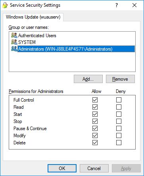Uncheck Allow for Full Control
Screen dimensions: 144x176
(x=95, y=100)
